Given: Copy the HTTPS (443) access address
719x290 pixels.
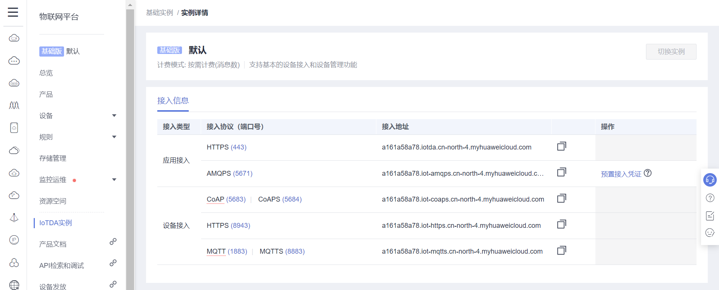Looking at the screenshot, I should coord(561,146).
